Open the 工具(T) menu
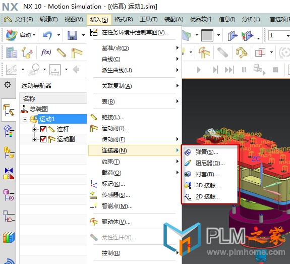290x264 pixels. (x=148, y=20)
